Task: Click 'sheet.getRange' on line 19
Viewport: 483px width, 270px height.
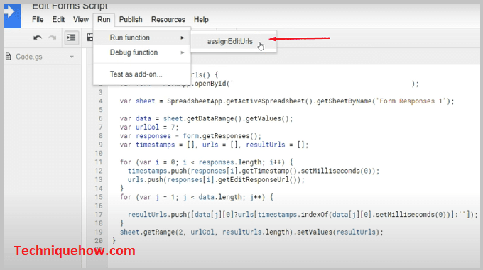Action: point(147,232)
